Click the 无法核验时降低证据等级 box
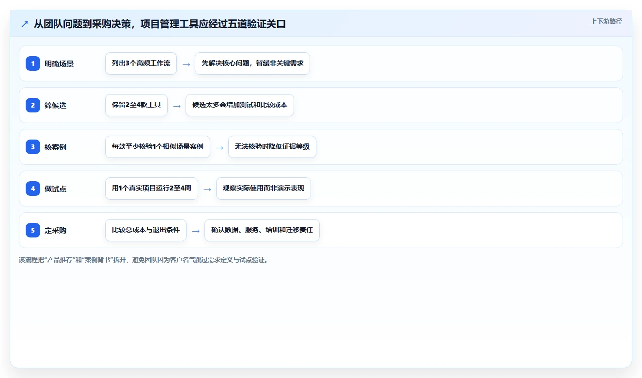642x378 pixels. tap(272, 147)
